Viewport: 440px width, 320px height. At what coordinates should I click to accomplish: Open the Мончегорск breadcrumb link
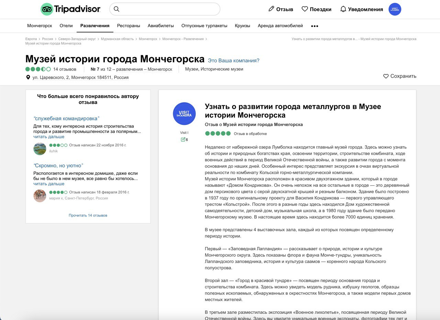click(148, 39)
